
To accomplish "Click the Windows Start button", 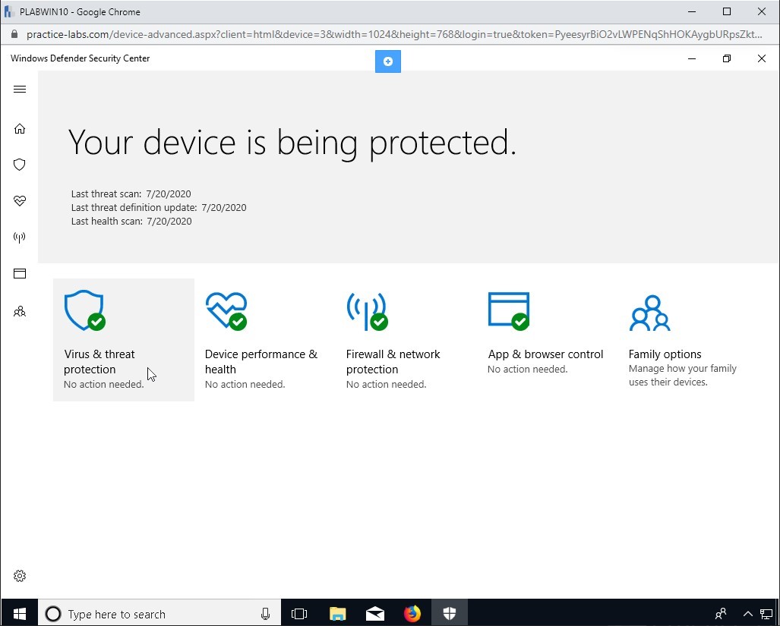I will [x=20, y=613].
